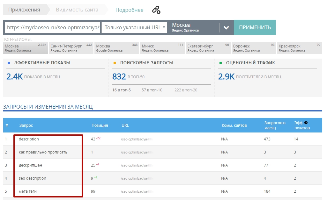Open the query link дескрипшен

(30, 165)
